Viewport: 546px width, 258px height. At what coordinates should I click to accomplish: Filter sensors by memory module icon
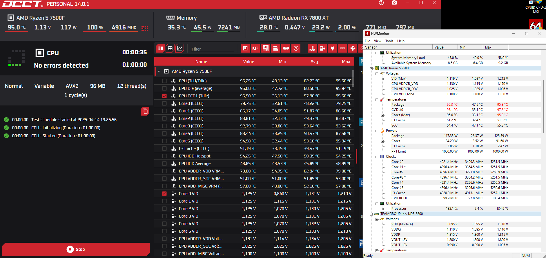pos(286,48)
